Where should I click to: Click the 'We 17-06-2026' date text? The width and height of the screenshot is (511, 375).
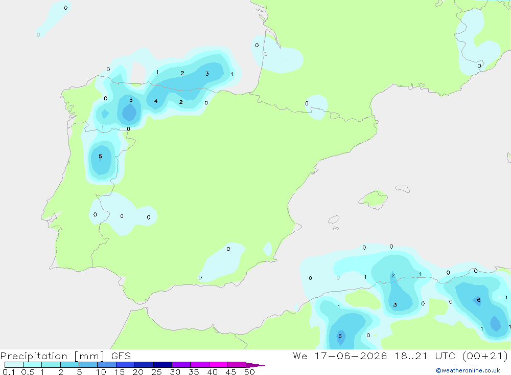point(340,356)
